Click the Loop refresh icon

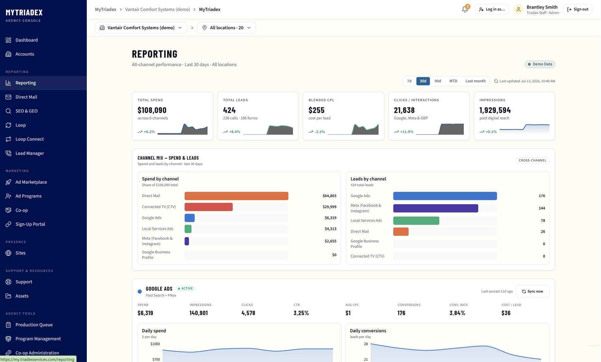[x=8, y=125]
